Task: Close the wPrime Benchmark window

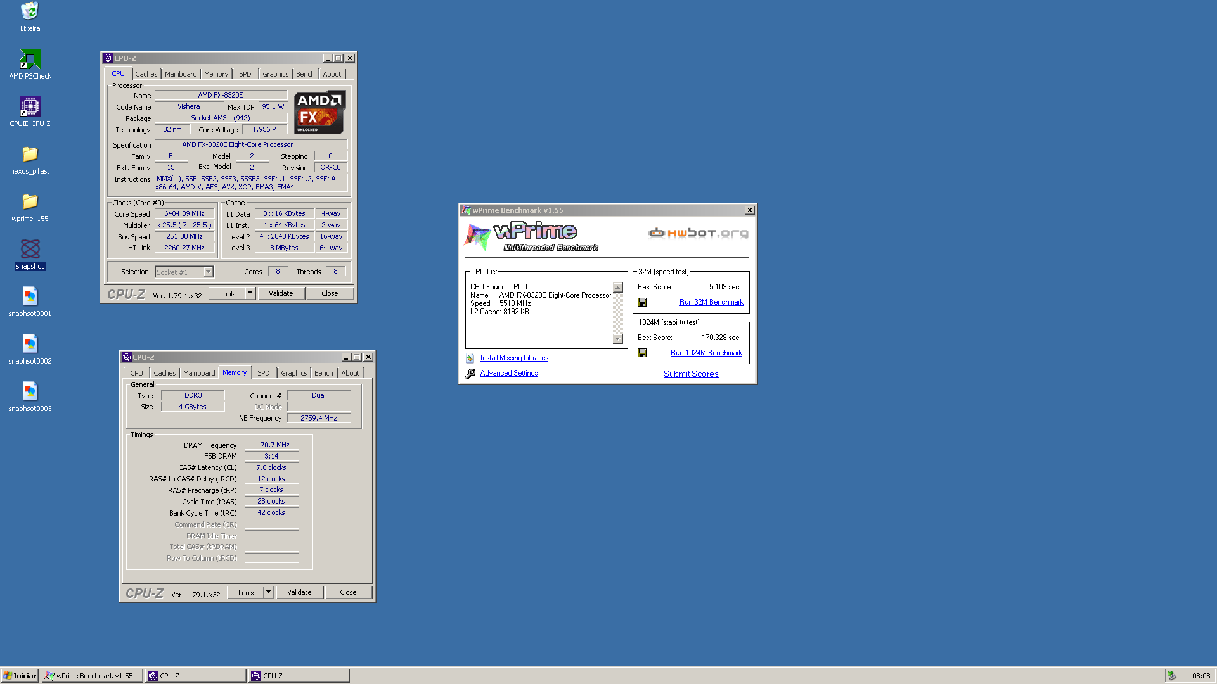Action: point(749,210)
